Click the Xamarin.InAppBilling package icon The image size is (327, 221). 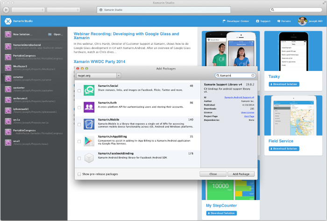89,141
